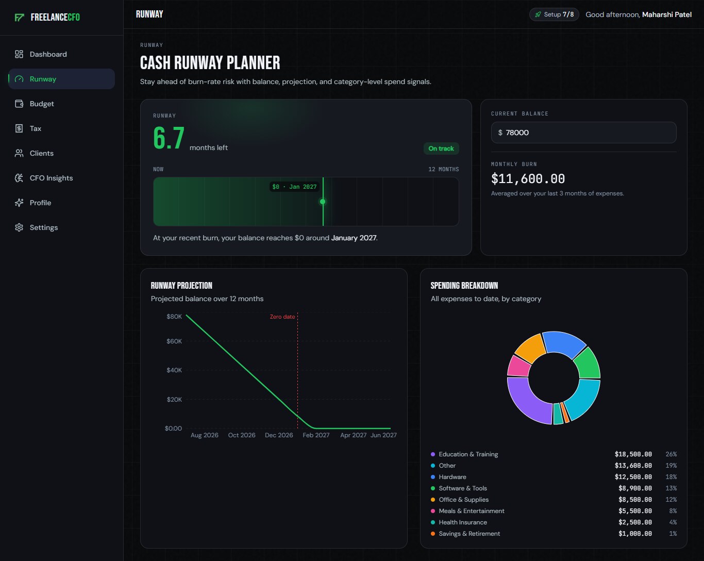Screen dimensions: 704x561
Task: Click the Spending Breakdown panel title
Action: (464, 286)
